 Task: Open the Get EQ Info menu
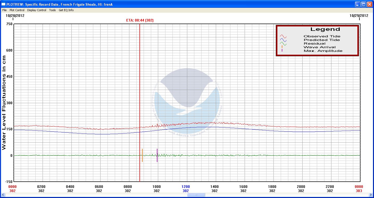pos(66,10)
